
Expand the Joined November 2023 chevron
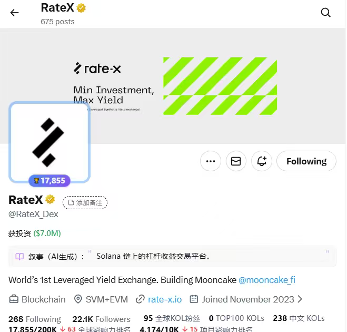click(300, 299)
